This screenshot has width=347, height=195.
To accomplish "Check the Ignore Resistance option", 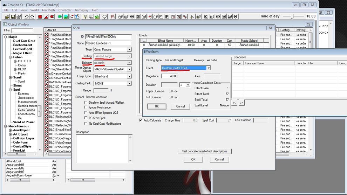I will (x=86, y=108).
